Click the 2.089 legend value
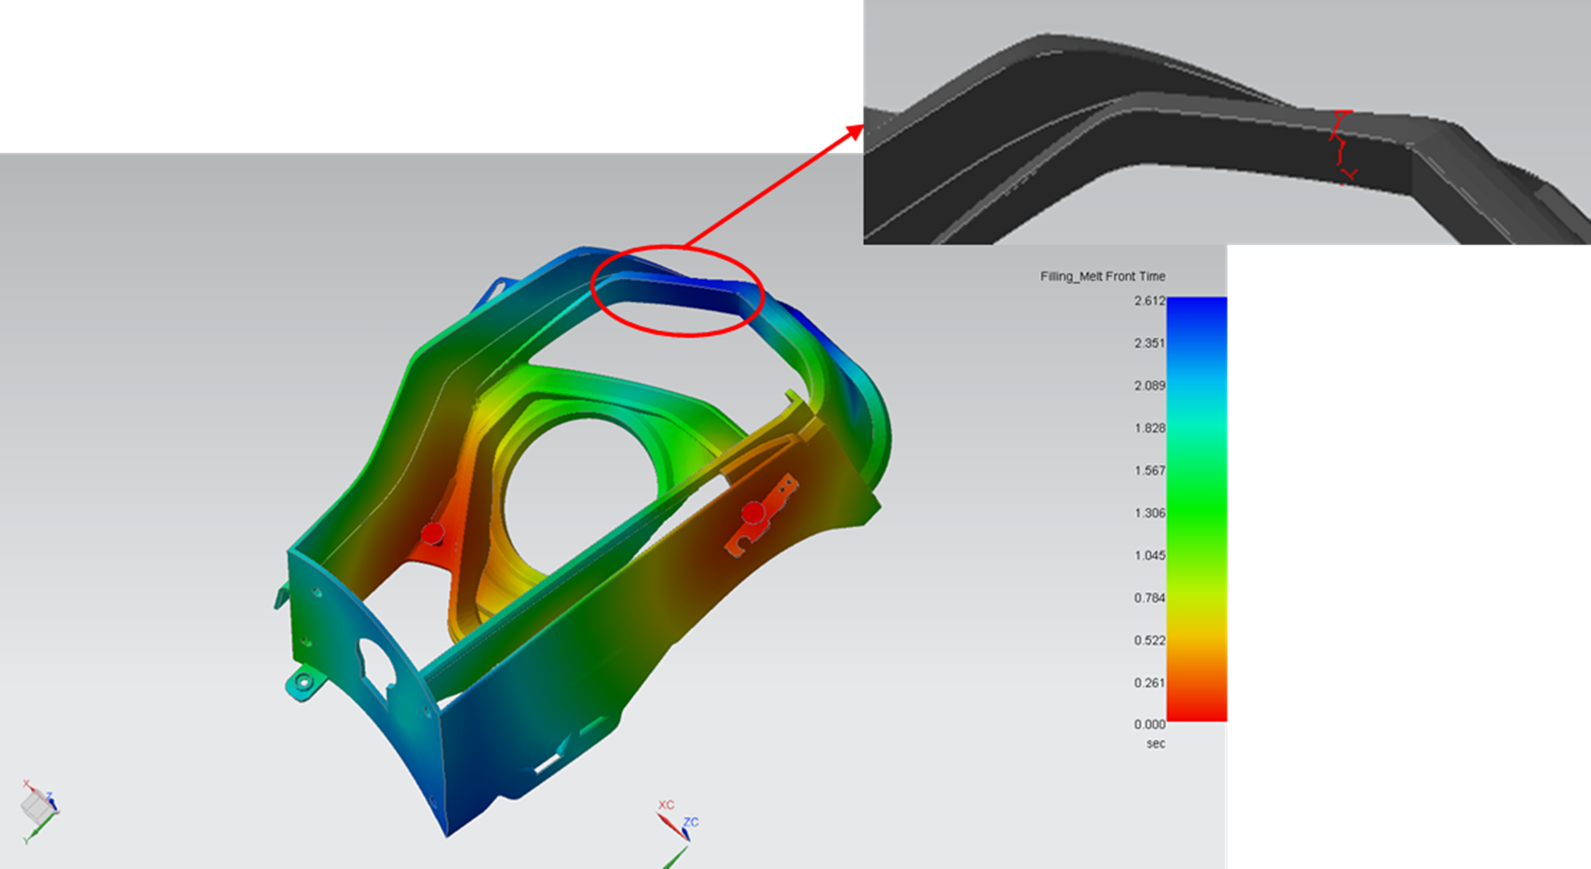 tap(1149, 386)
